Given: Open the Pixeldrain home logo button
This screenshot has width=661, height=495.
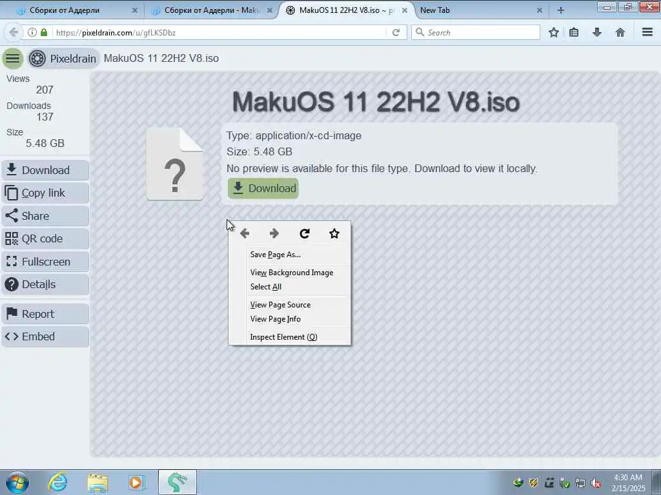Looking at the screenshot, I should pyautogui.click(x=63, y=58).
